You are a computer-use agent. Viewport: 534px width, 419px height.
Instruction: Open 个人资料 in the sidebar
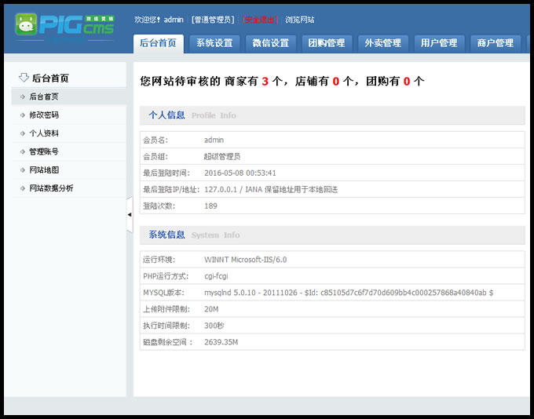[x=44, y=133]
